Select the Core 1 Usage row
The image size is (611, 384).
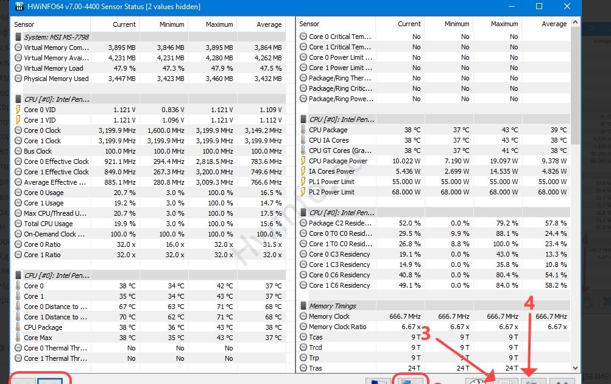pyautogui.click(x=150, y=203)
